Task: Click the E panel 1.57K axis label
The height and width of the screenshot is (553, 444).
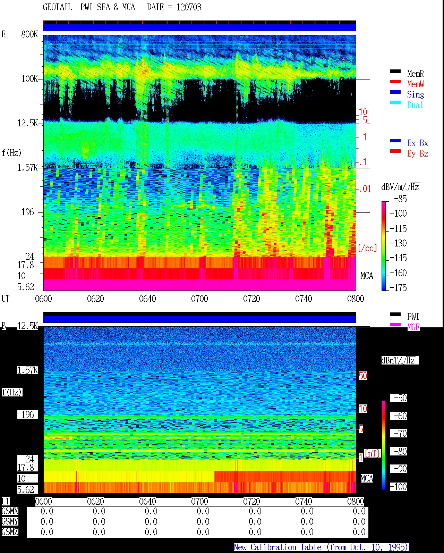Action: (x=28, y=167)
